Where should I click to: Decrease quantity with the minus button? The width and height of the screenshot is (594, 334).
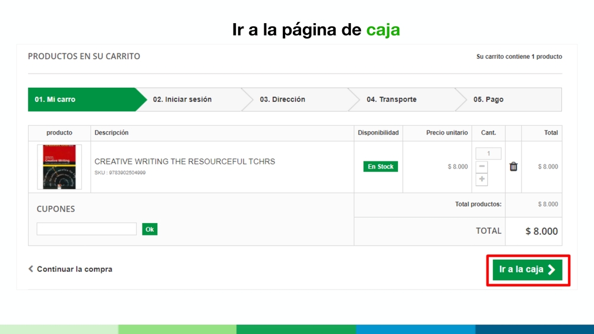tap(482, 167)
